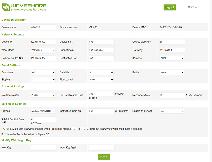
Task: Click the Gateway input field
Action: (172, 50)
